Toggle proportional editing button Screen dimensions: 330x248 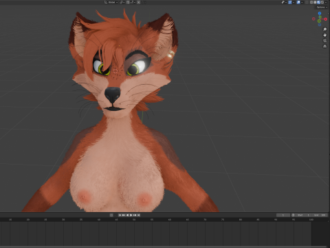point(139,2)
